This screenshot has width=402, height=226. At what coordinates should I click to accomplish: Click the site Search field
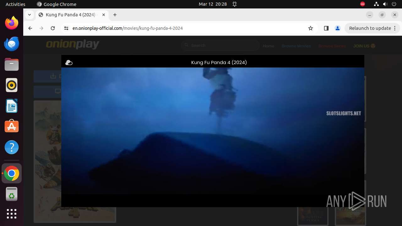tap(221, 46)
